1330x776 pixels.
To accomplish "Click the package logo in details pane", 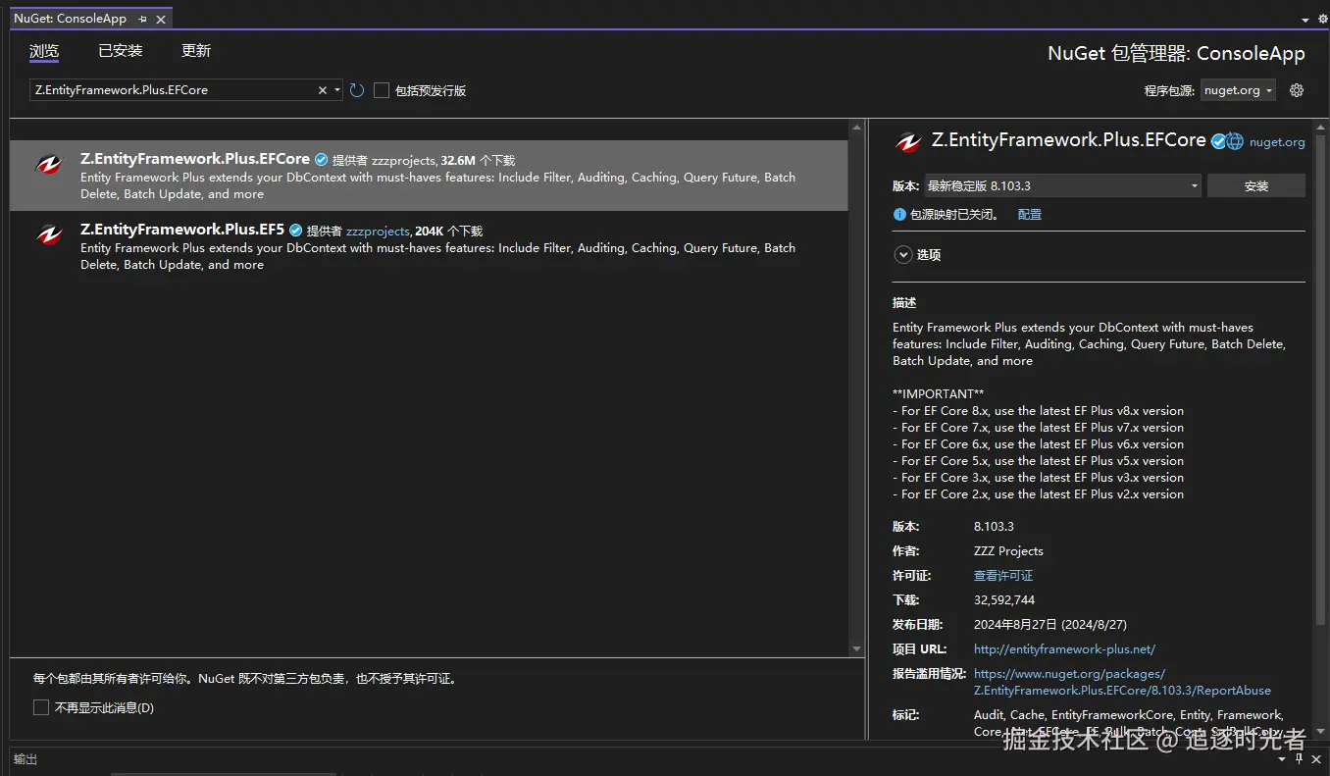I will click(x=908, y=142).
